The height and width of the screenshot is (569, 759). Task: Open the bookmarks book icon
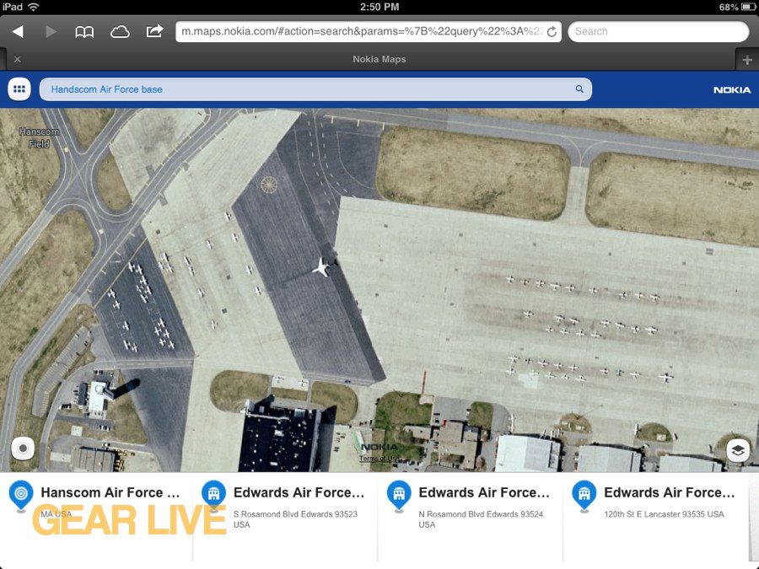coord(84,32)
